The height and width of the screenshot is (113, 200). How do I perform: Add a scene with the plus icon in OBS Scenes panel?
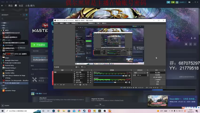pos(55,85)
